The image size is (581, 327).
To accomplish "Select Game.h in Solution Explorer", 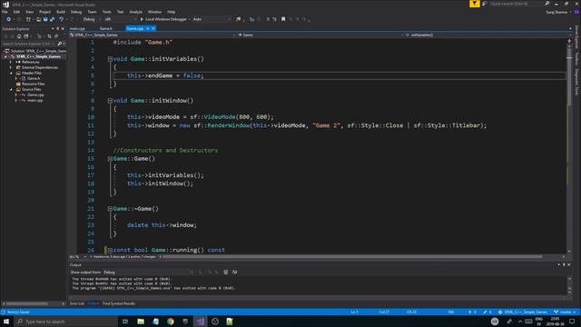I will tap(34, 78).
